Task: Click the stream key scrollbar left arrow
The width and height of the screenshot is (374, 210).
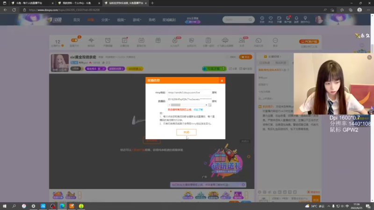Action: [169, 105]
